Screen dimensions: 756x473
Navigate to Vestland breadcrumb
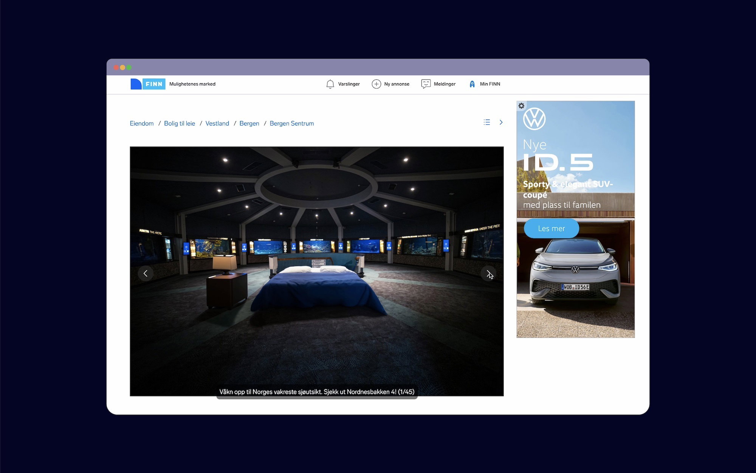coord(217,123)
